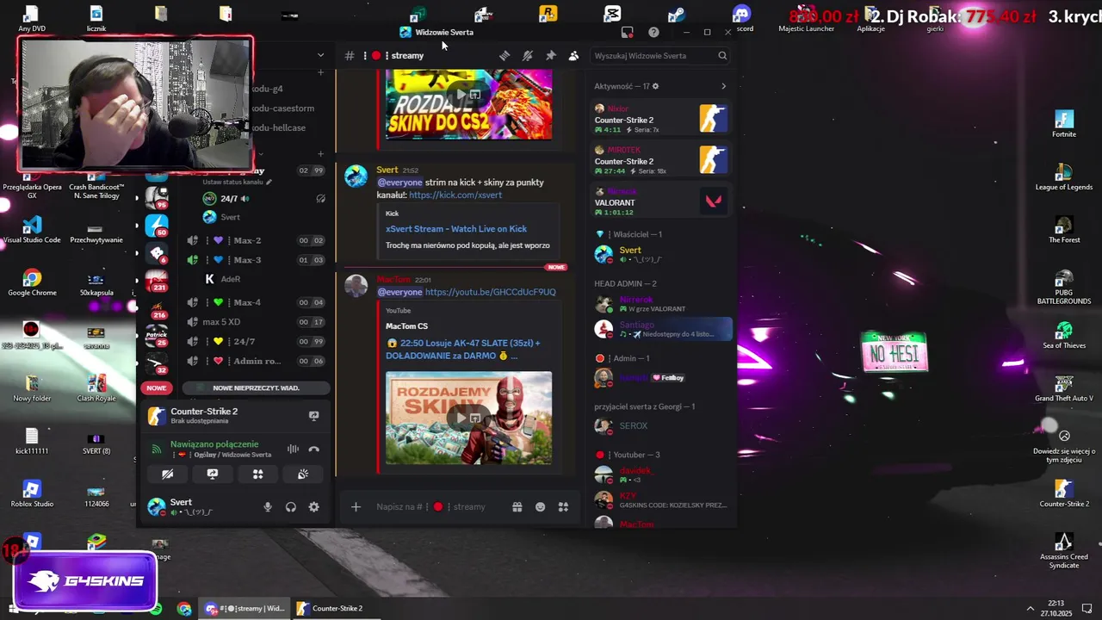
Task: Open pinned messages pin icon
Action: (x=551, y=55)
